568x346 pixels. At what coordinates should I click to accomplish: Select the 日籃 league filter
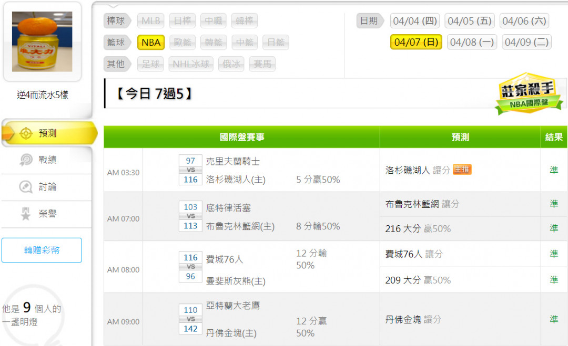tap(276, 43)
